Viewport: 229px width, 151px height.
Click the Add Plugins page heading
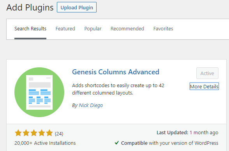[30, 7]
